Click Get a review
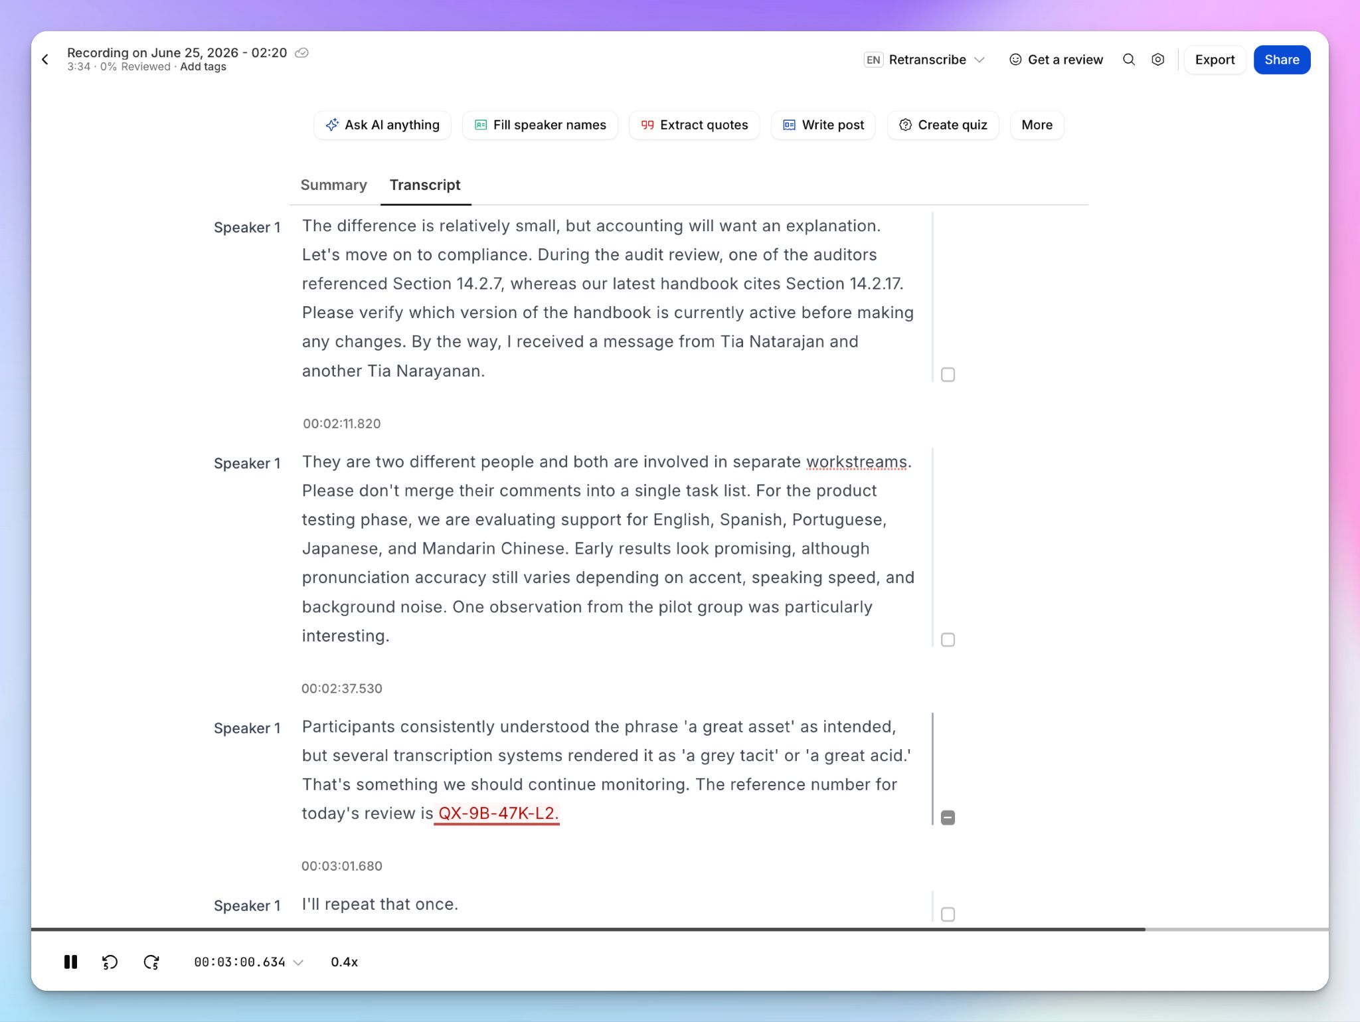The height and width of the screenshot is (1022, 1360). click(x=1056, y=60)
